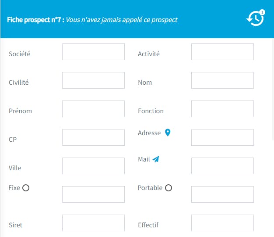The width and height of the screenshot is (274, 237).
Task: Click the Activité input field
Action: point(222,52)
